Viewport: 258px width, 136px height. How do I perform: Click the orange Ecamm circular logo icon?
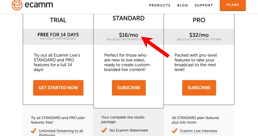click(x=17, y=5)
